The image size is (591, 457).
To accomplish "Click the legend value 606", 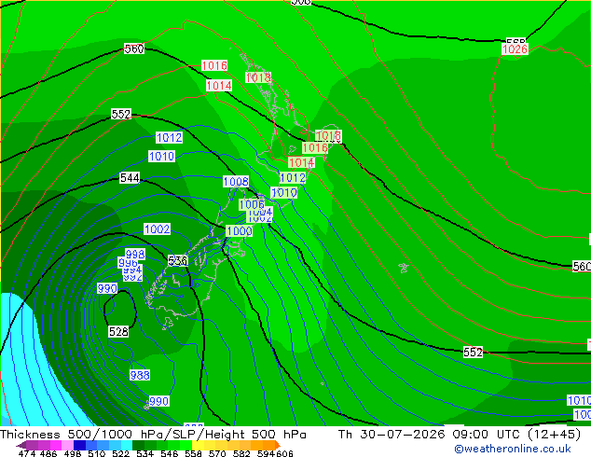I will coord(284,453).
